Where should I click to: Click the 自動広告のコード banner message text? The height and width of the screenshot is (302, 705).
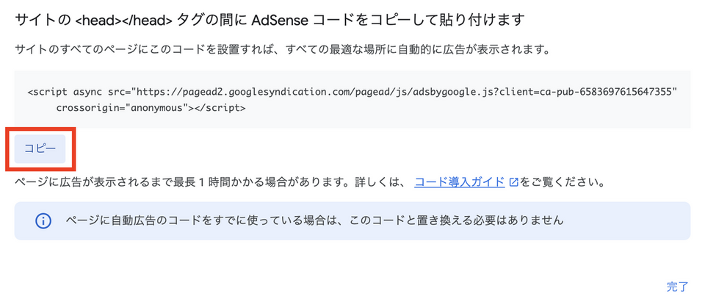click(316, 220)
